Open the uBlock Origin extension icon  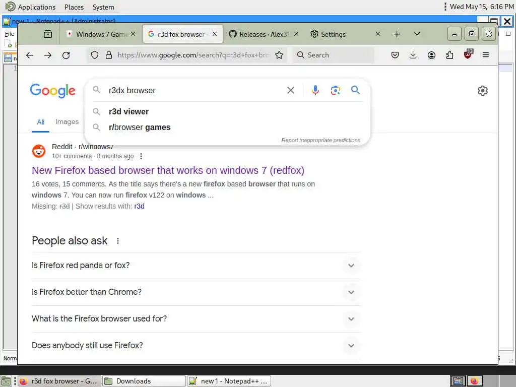tap(468, 54)
